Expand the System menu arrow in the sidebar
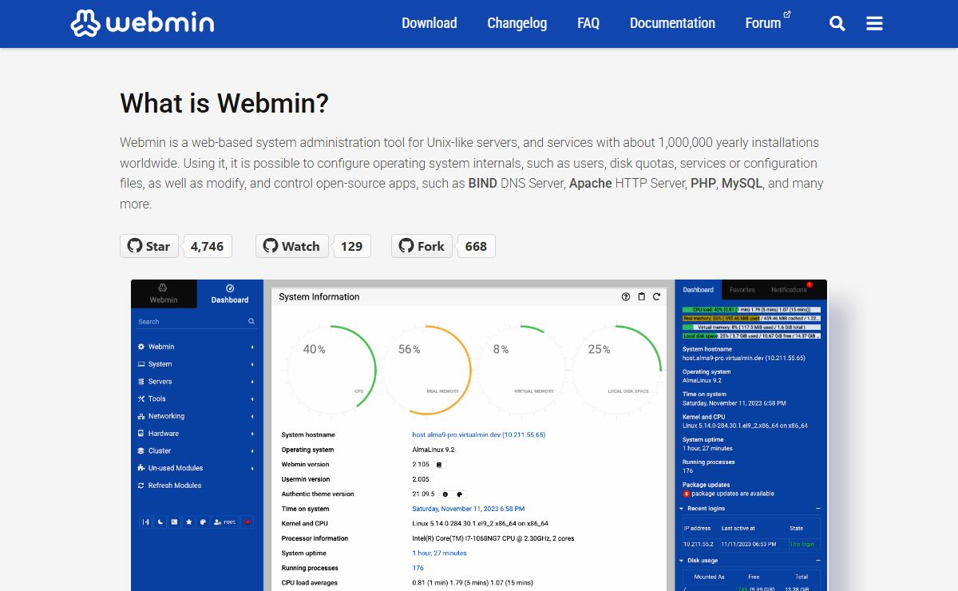958x591 pixels. pos(252,364)
